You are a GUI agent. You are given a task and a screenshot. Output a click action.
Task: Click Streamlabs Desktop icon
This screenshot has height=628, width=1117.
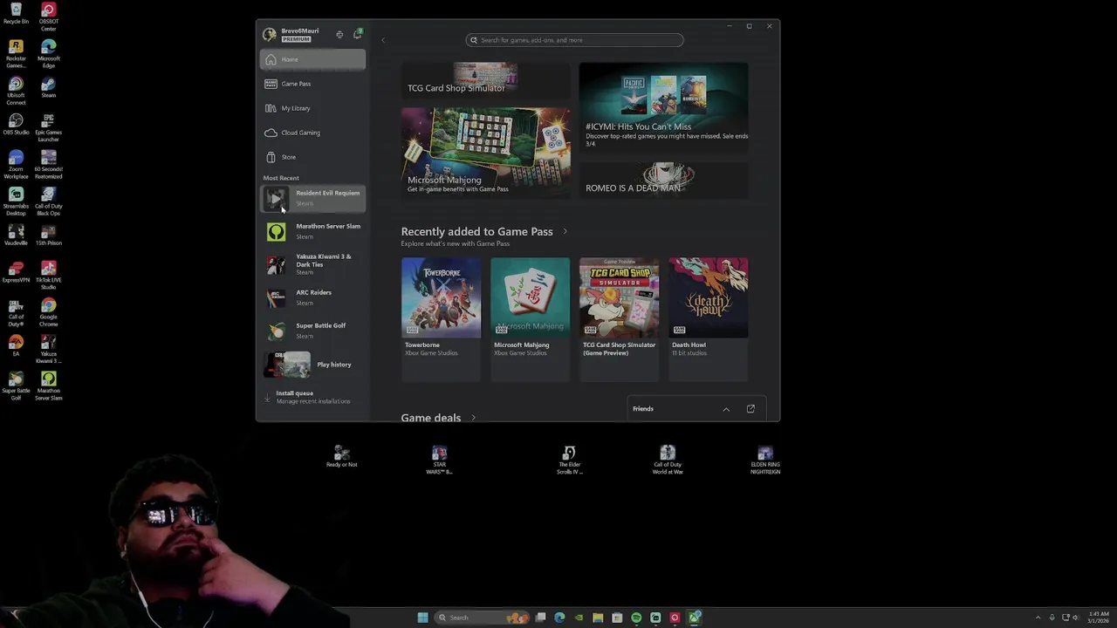pos(16,201)
